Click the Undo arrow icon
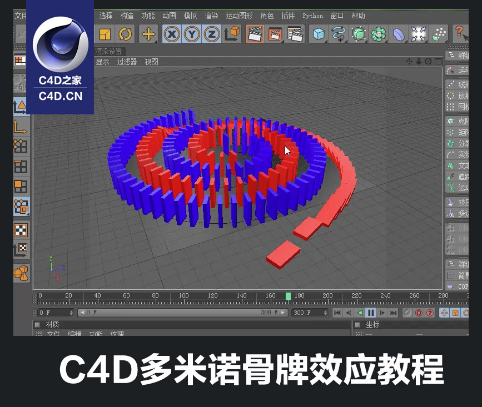The image size is (482, 407). point(125,34)
